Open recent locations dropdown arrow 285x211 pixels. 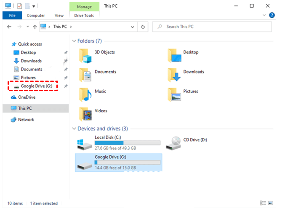[x=28, y=27]
